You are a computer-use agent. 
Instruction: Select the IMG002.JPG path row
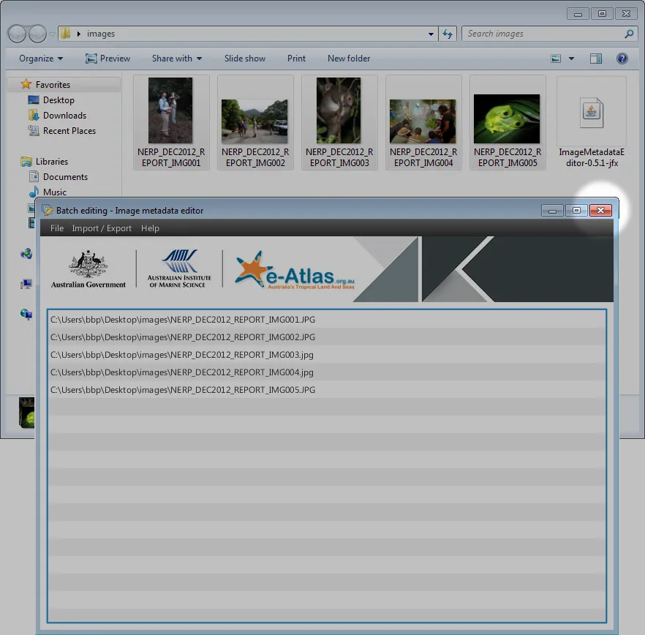[x=327, y=337]
